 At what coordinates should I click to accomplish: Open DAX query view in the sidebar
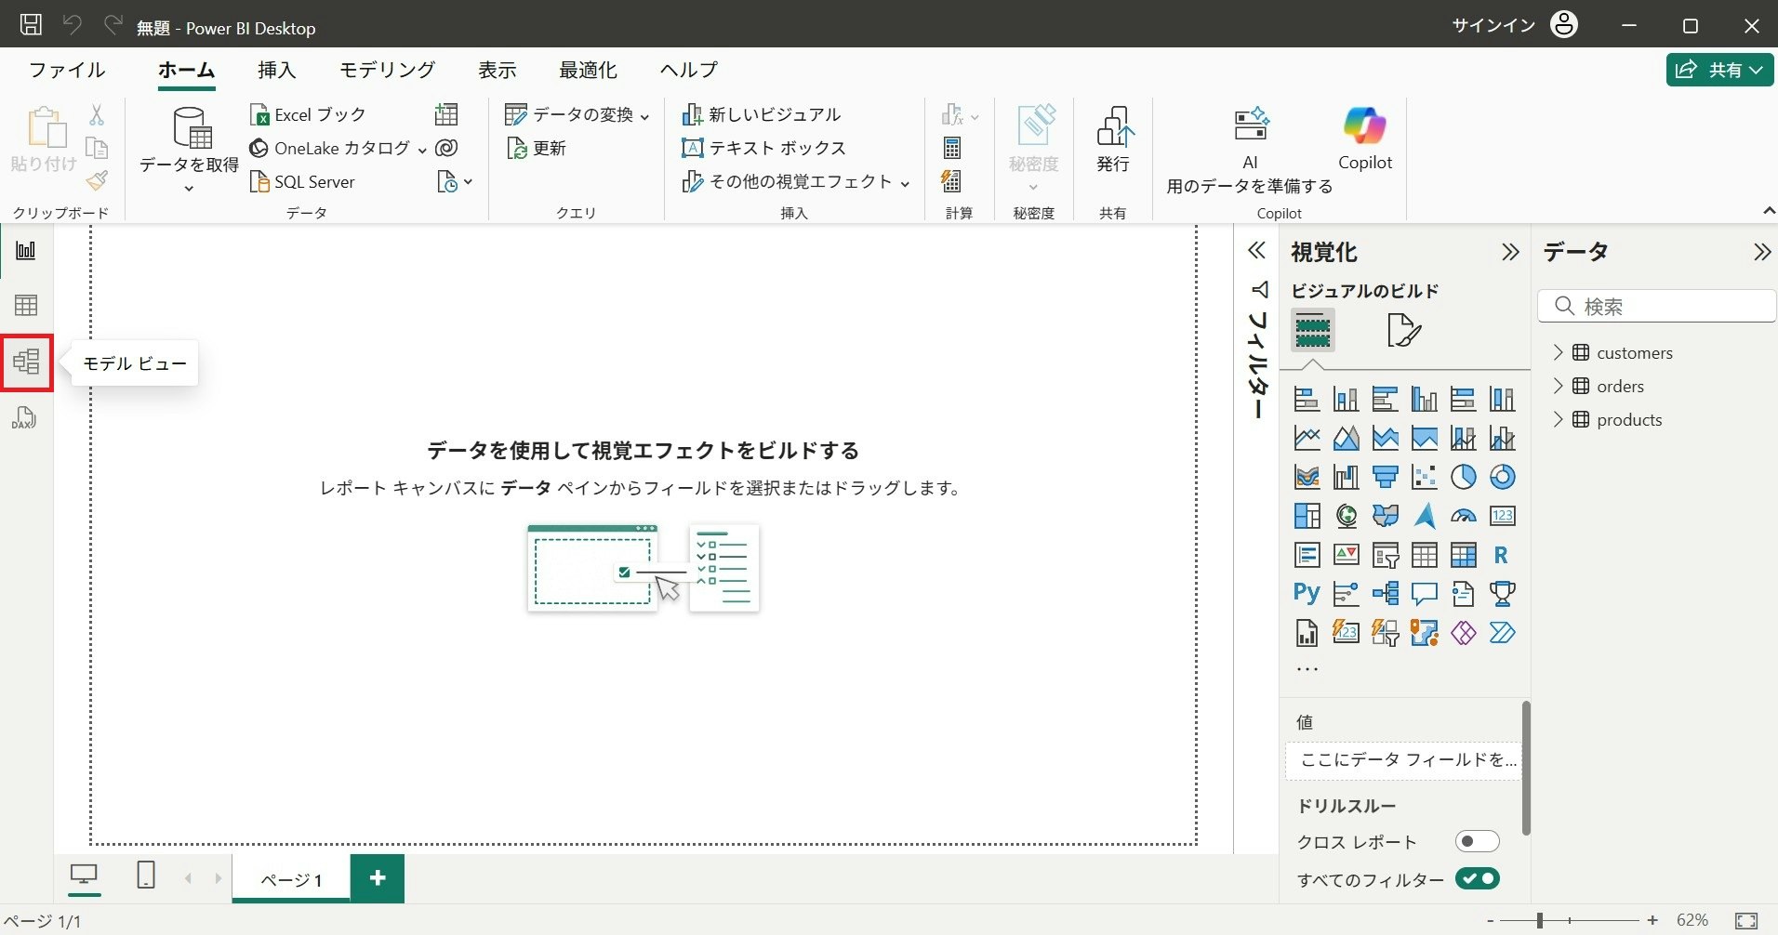26,418
